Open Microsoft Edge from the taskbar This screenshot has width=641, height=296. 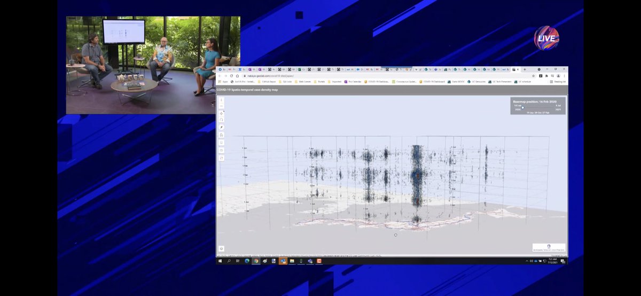tap(247, 261)
